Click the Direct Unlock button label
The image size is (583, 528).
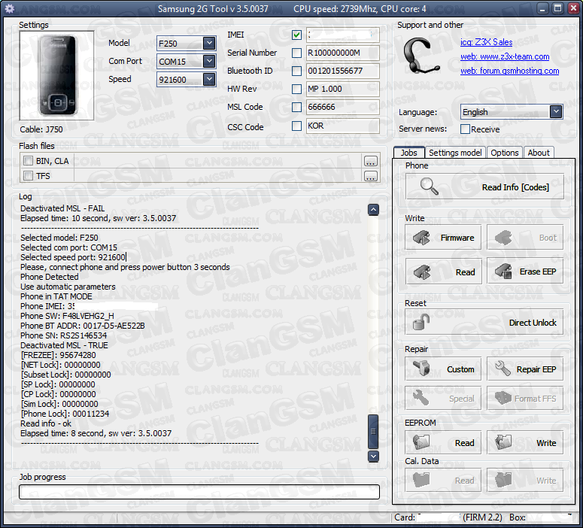point(533,323)
